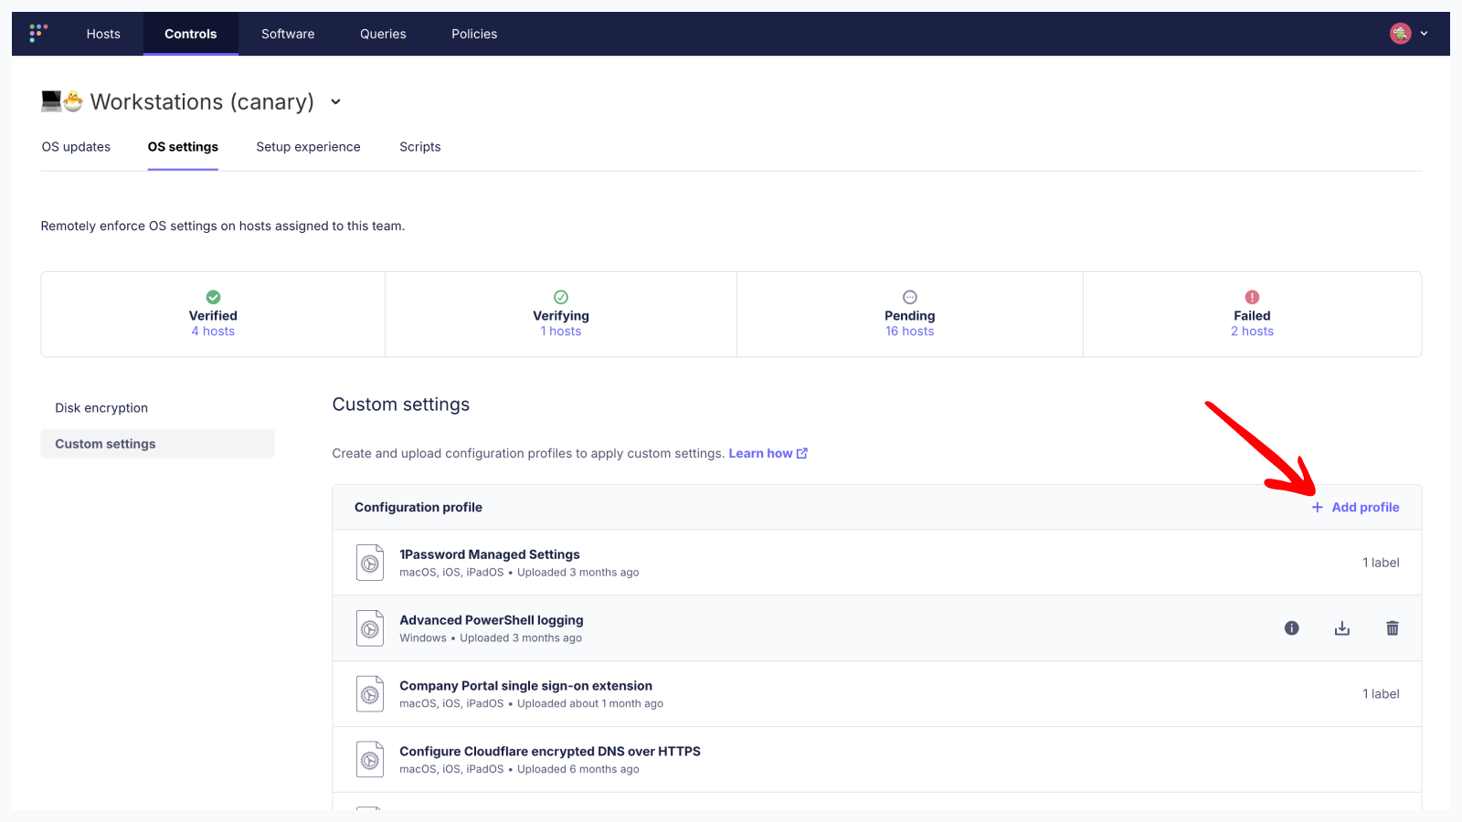This screenshot has width=1462, height=822.
Task: Click the Configure Cloudflare DNS profile icon
Action: [370, 760]
